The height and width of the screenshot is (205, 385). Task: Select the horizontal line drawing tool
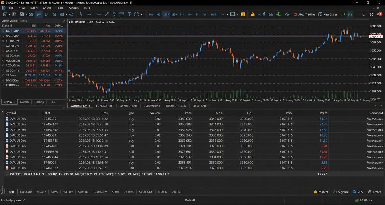(99, 14)
